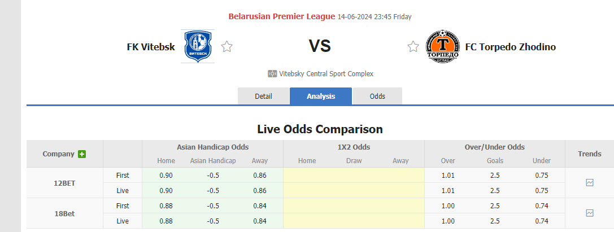Open the Belarusian Premier League link

[x=281, y=16]
